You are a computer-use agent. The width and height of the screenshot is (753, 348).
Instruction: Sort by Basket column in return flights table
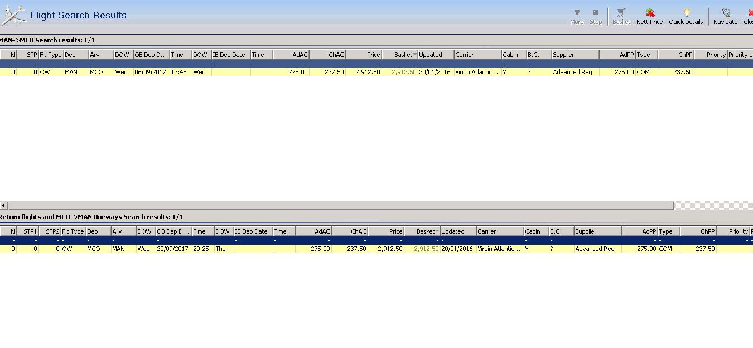423,231
